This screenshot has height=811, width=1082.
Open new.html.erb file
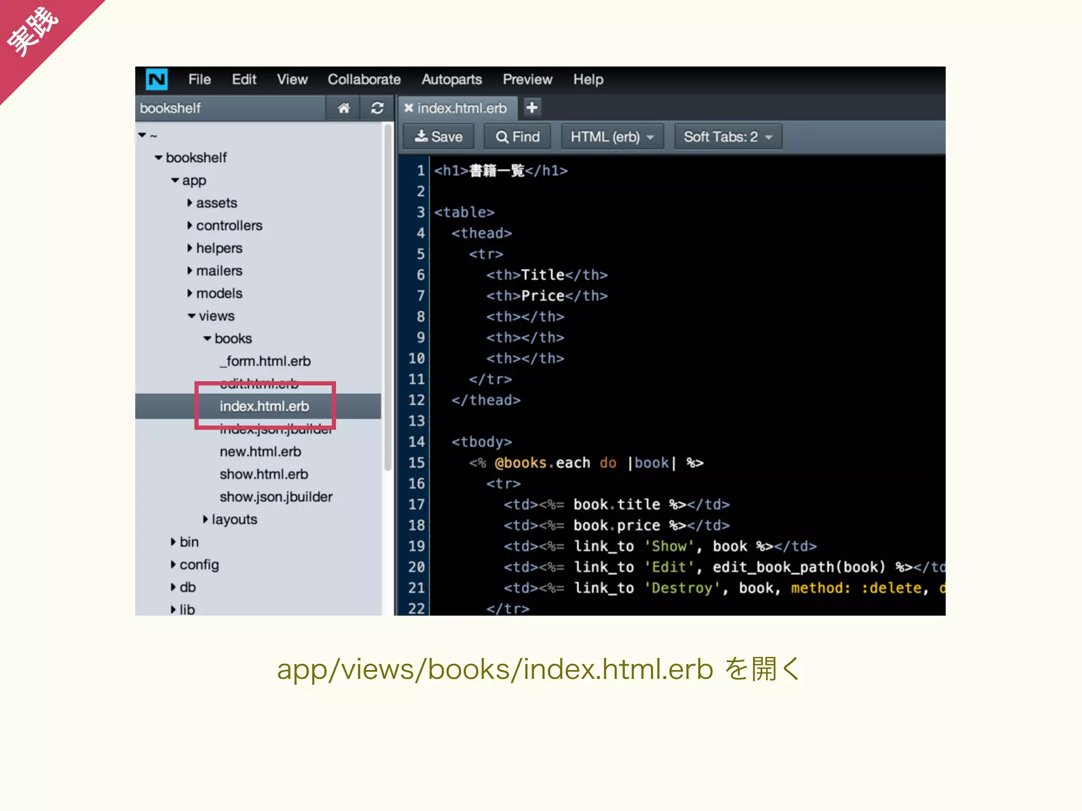[260, 452]
